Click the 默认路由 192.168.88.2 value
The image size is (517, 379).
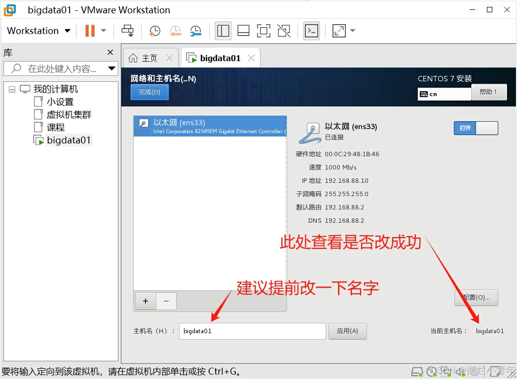(344, 207)
